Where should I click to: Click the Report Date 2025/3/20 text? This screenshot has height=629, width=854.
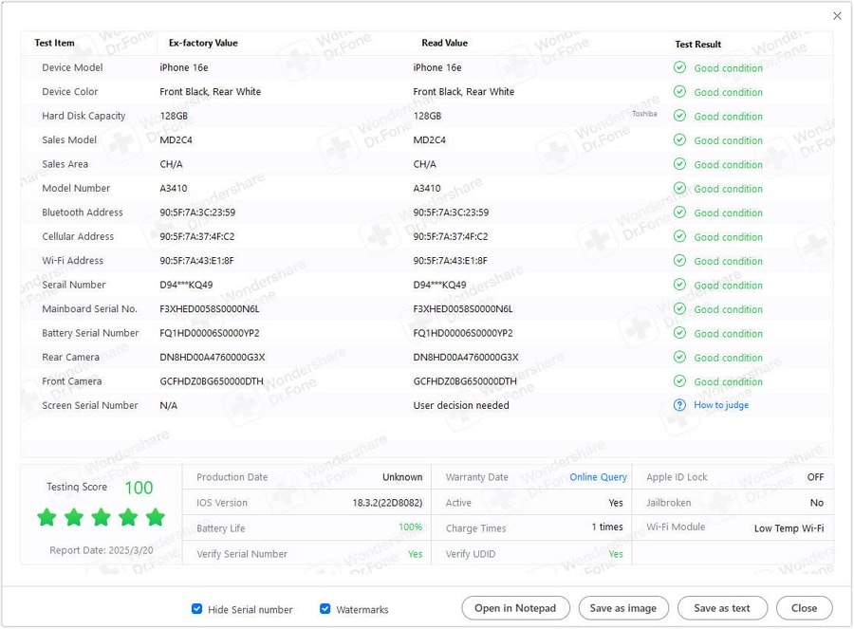pos(102,550)
